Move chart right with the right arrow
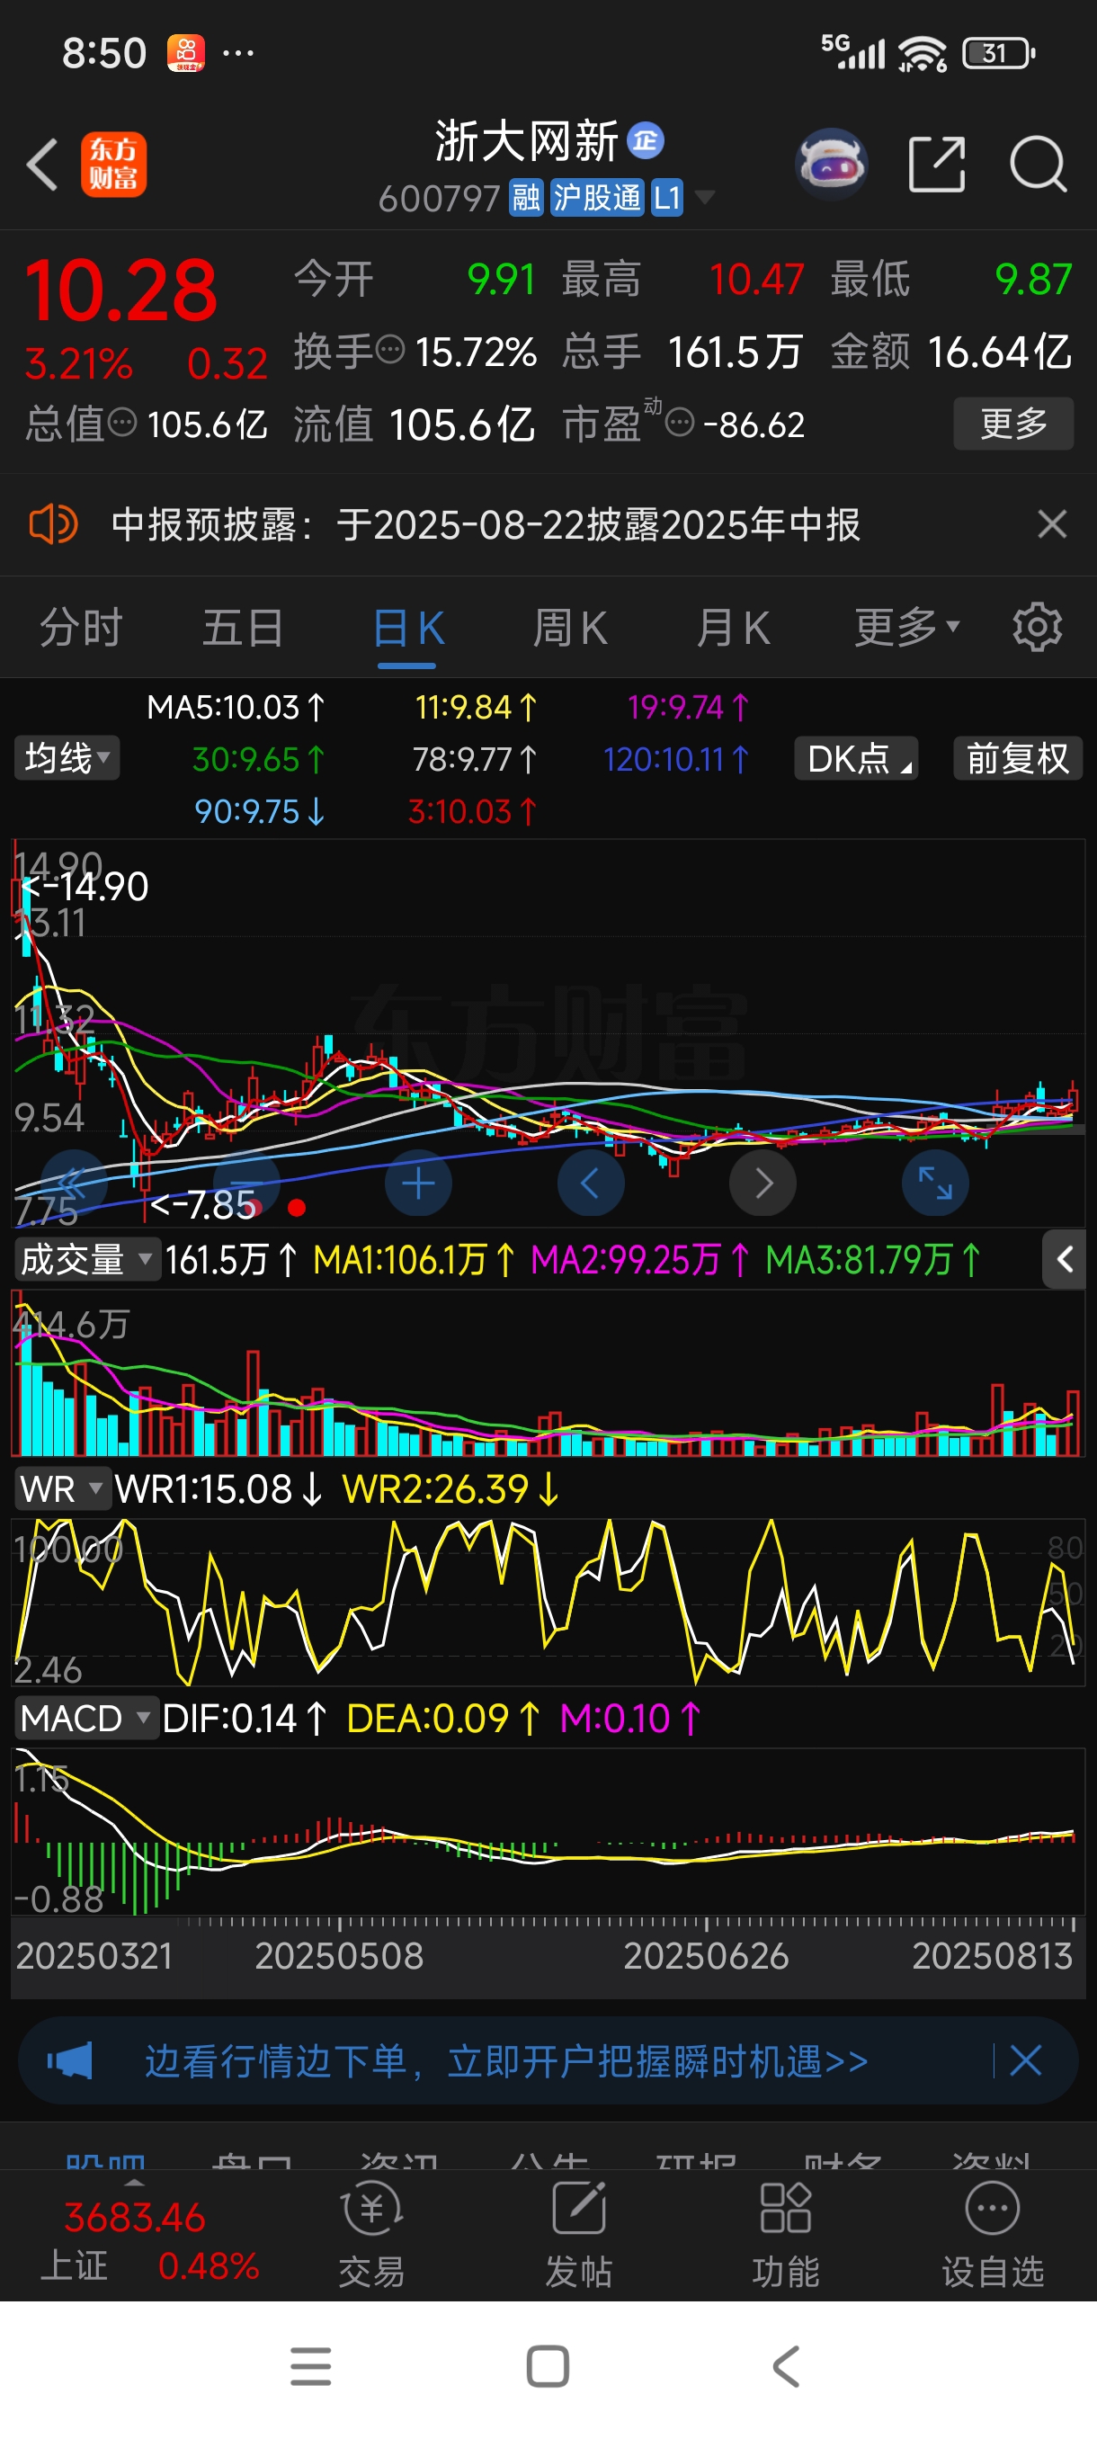The height and width of the screenshot is (2439, 1097). (763, 1183)
